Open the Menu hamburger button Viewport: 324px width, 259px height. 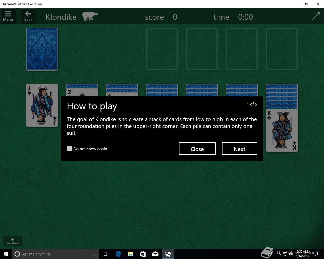[x=8, y=16]
